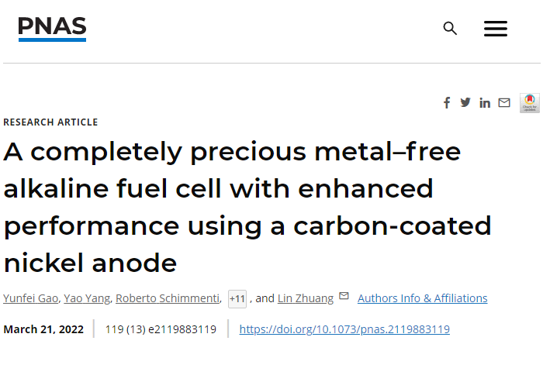543x382 pixels.
Task: Click the March 21, 2022 date
Action: click(x=43, y=329)
